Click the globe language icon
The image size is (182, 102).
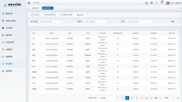pyautogui.click(x=151, y=3)
